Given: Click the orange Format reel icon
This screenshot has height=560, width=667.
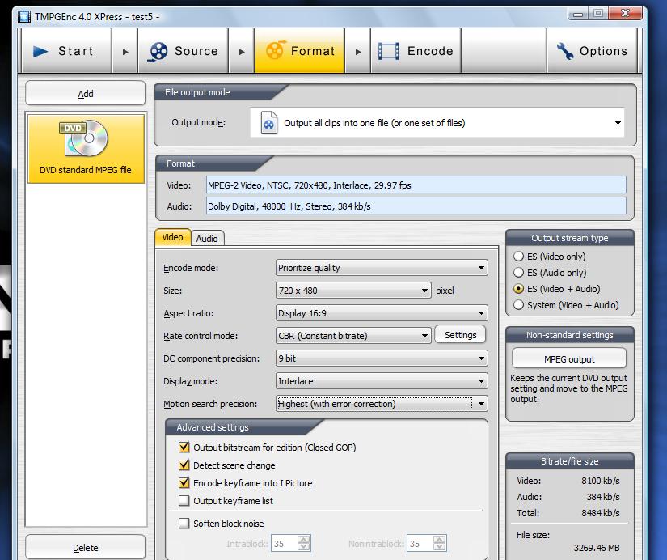Looking at the screenshot, I should (275, 50).
